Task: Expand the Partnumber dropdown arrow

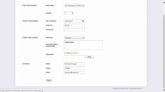Action: pos(84,6)
